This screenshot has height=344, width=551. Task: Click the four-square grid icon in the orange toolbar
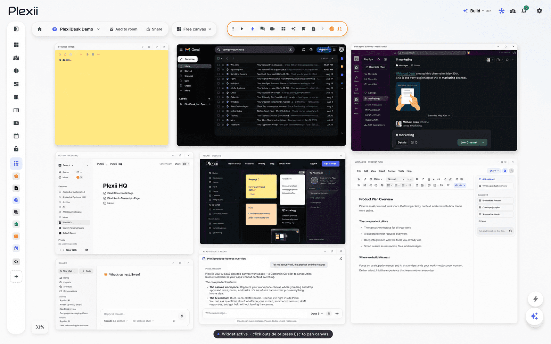(283, 29)
